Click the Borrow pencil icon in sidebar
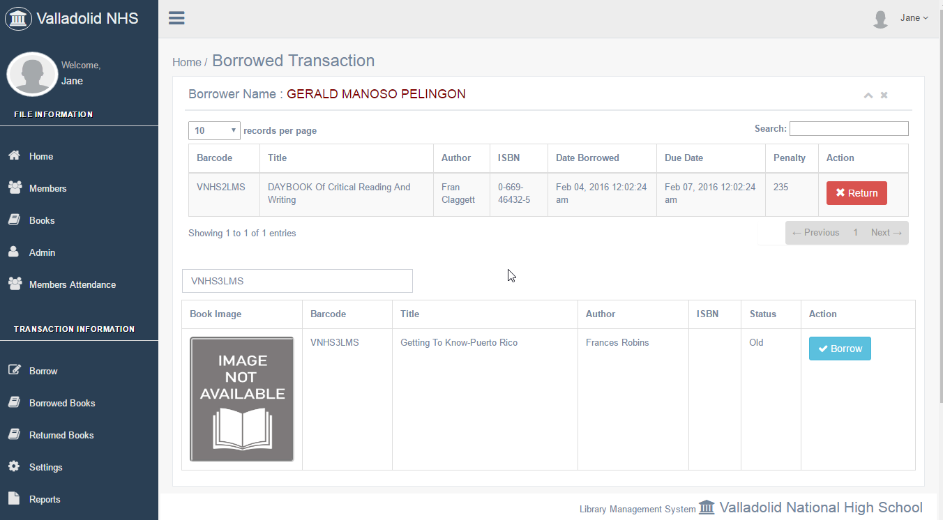 click(14, 371)
